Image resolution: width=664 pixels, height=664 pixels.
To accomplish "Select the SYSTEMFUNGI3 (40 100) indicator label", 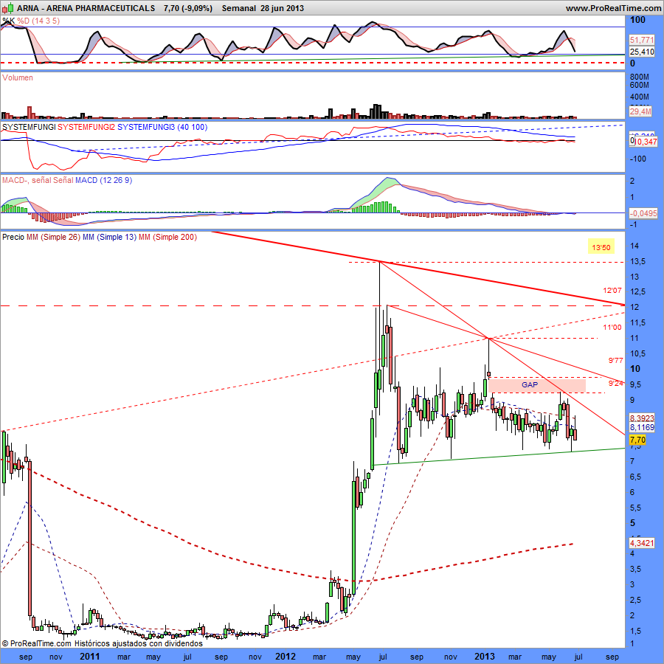I will pyautogui.click(x=162, y=127).
